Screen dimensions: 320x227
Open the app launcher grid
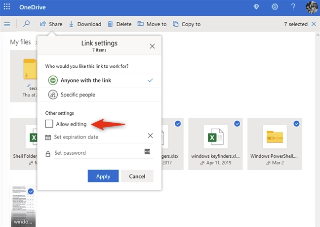click(7, 7)
